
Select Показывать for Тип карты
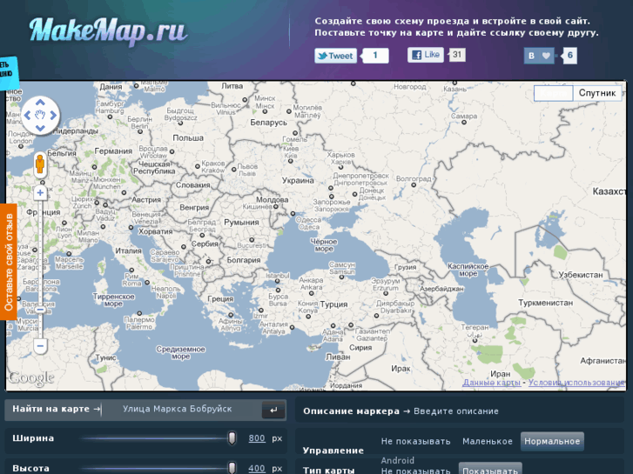click(490, 470)
